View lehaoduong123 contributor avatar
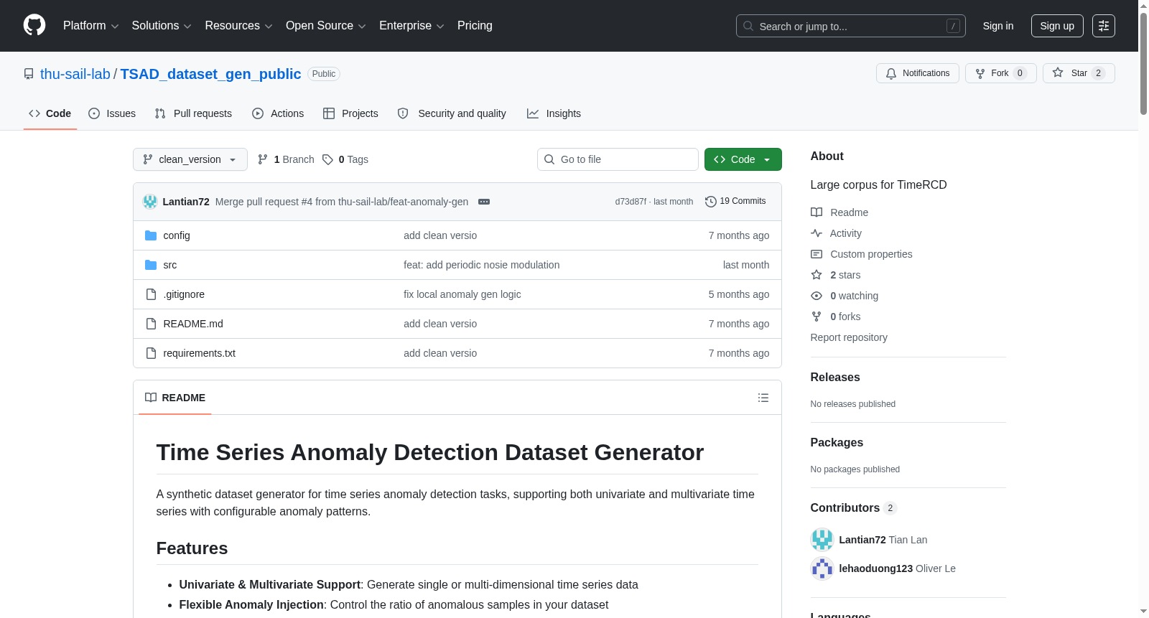 pos(822,568)
